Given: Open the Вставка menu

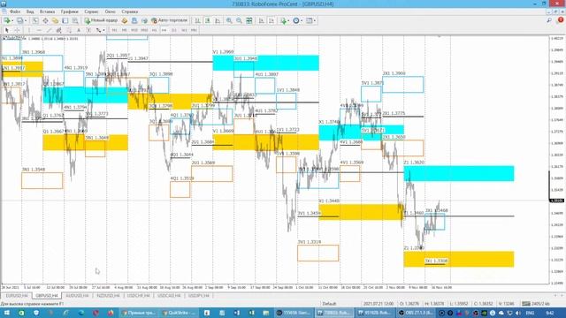Looking at the screenshot, I should tap(47, 11).
